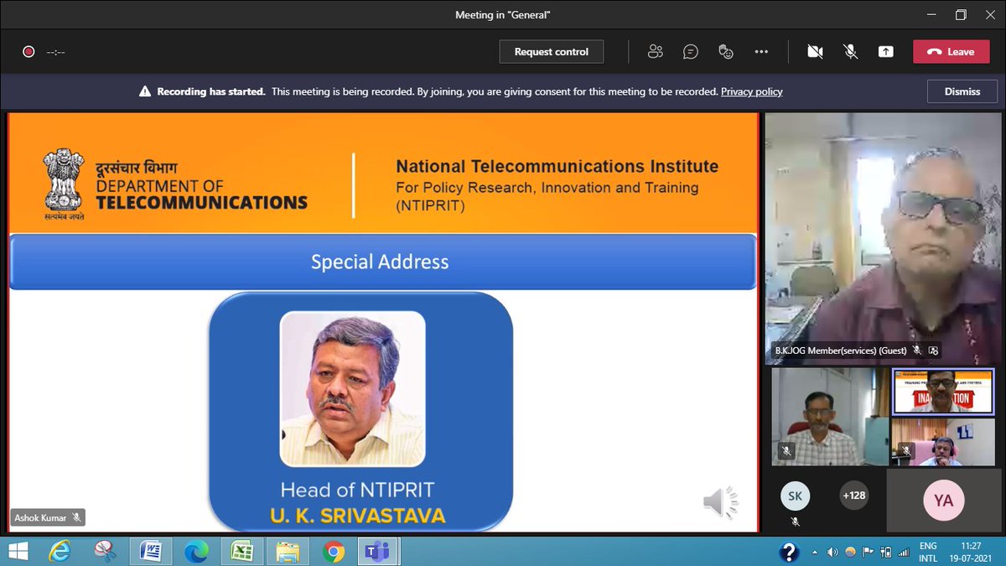This screenshot has width=1006, height=566.
Task: Open the Windows Start menu
Action: (17, 551)
